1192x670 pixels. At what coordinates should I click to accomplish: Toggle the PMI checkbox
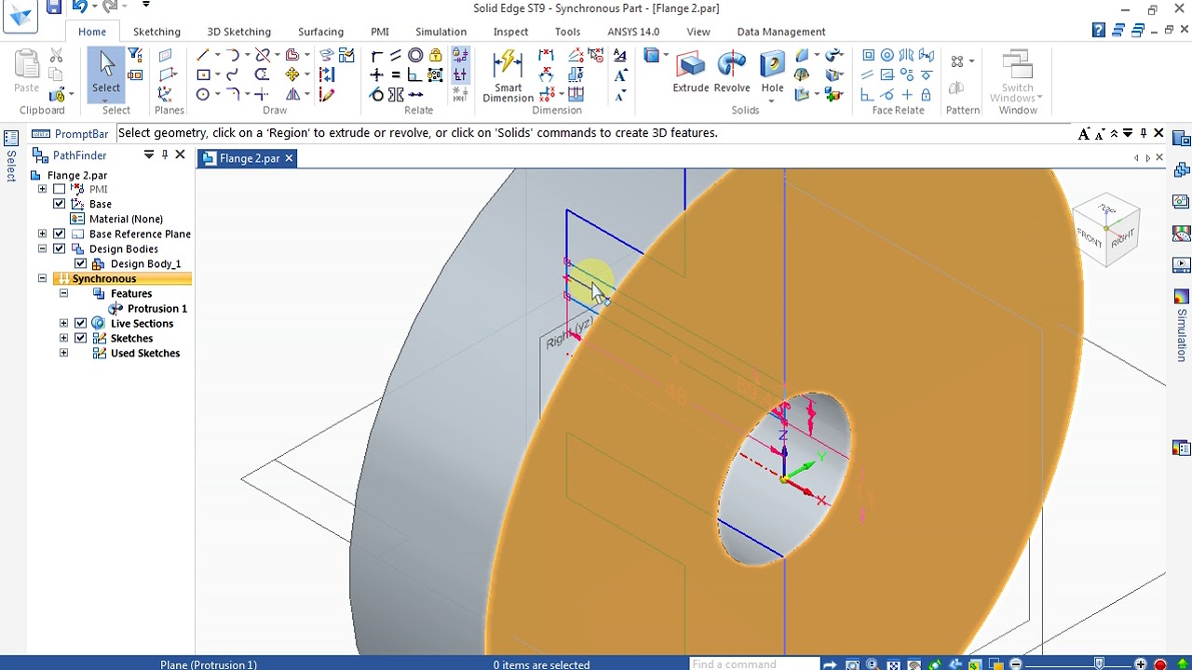point(60,189)
